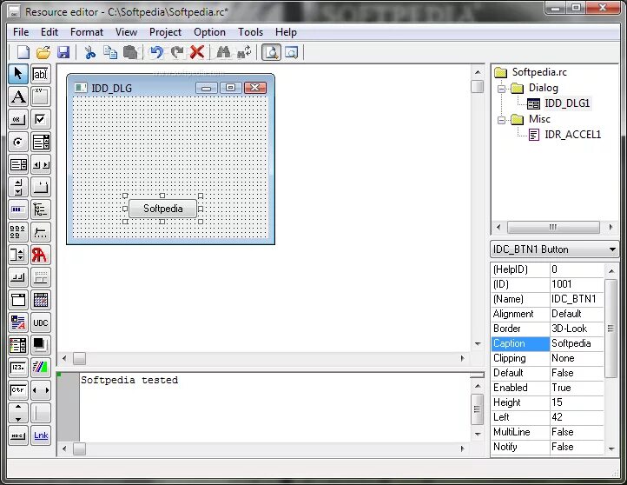627x485 pixels.
Task: Select the Lnk link control tool
Action: (41, 435)
